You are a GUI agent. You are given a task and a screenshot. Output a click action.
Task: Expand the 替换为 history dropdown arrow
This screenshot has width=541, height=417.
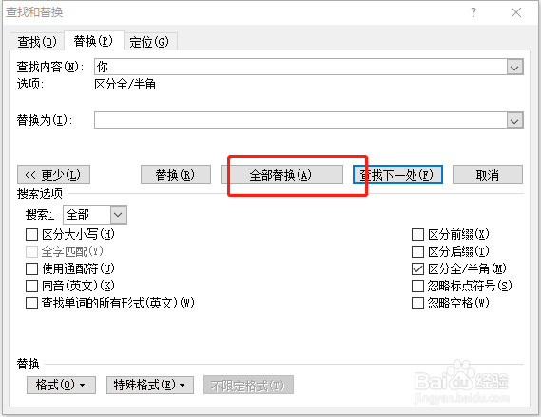(x=514, y=120)
